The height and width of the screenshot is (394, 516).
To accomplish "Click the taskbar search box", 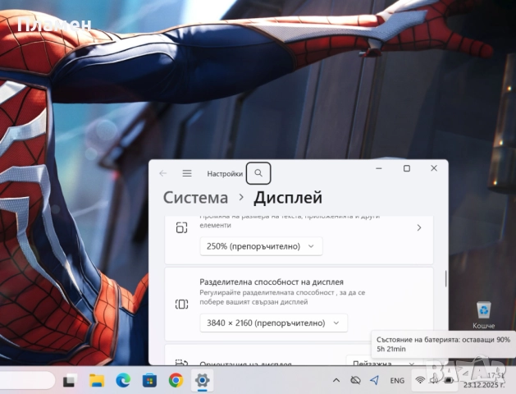I will pyautogui.click(x=27, y=381).
